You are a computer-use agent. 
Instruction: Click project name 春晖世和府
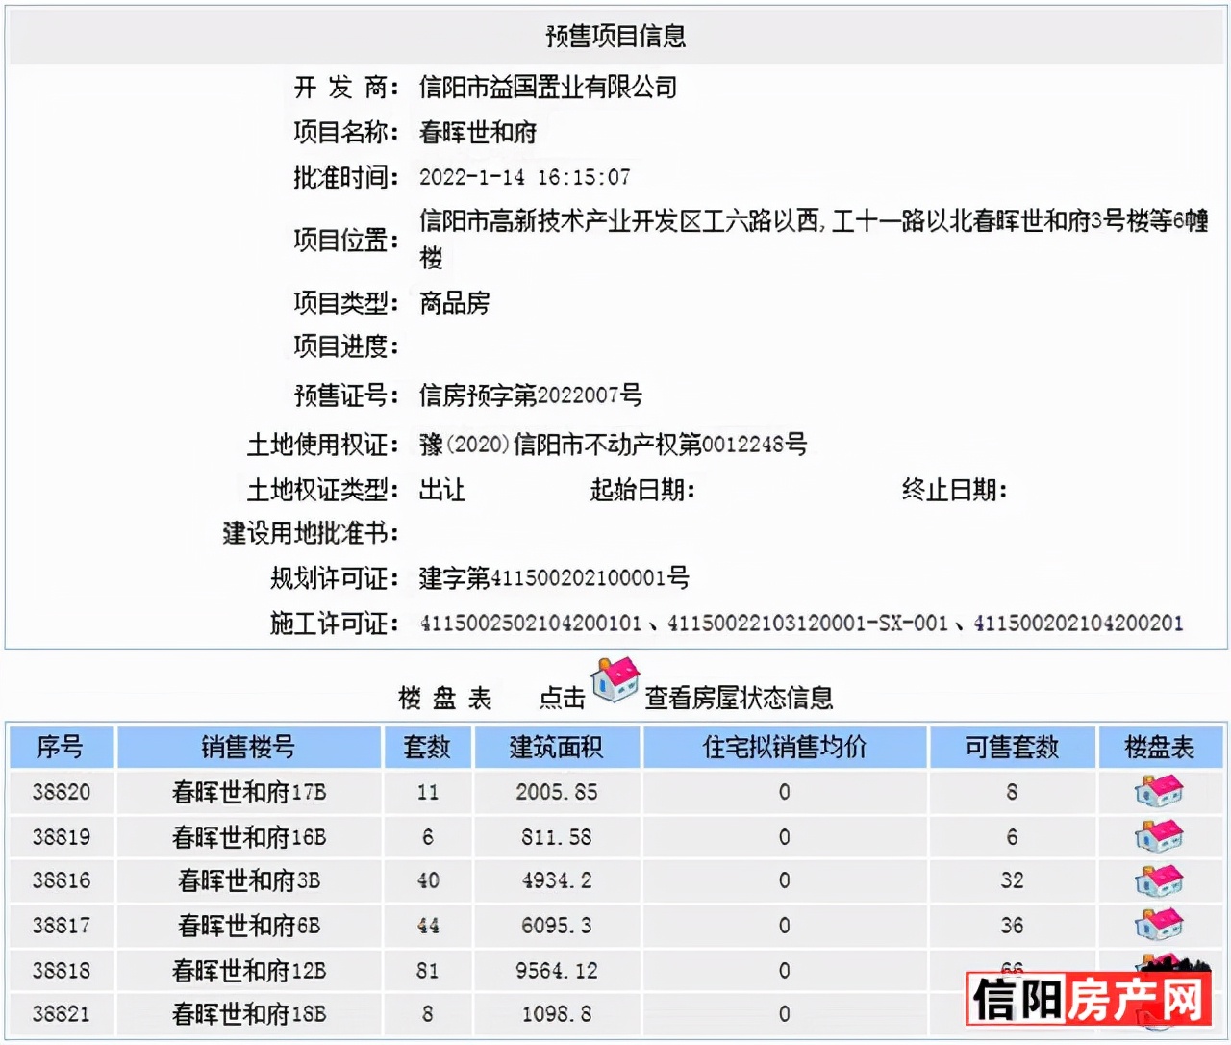(x=478, y=132)
